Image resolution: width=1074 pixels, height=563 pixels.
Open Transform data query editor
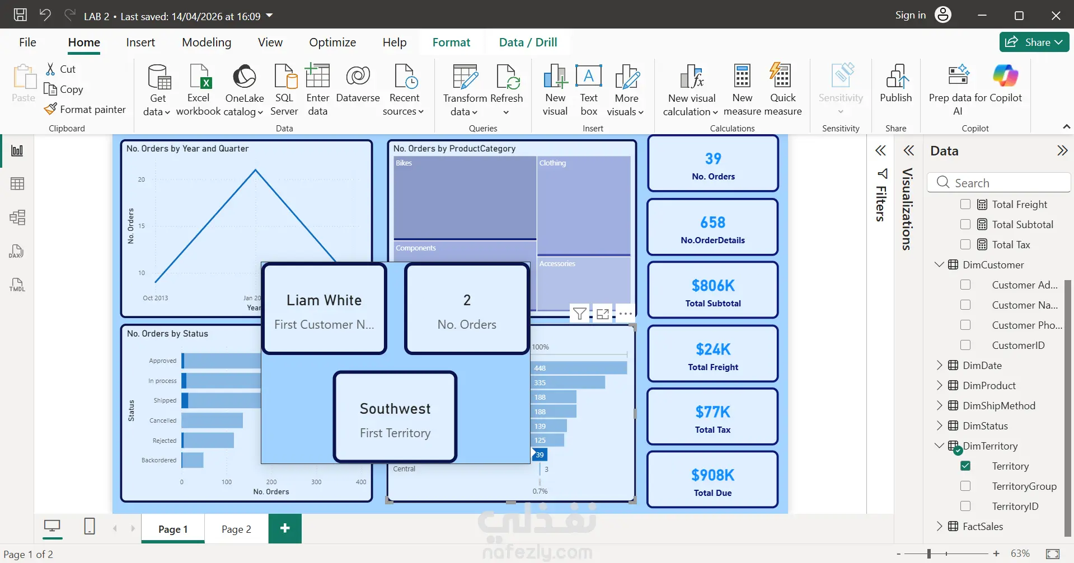tap(465, 90)
